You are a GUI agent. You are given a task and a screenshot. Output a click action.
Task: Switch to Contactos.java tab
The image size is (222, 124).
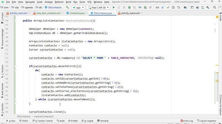point(77,13)
